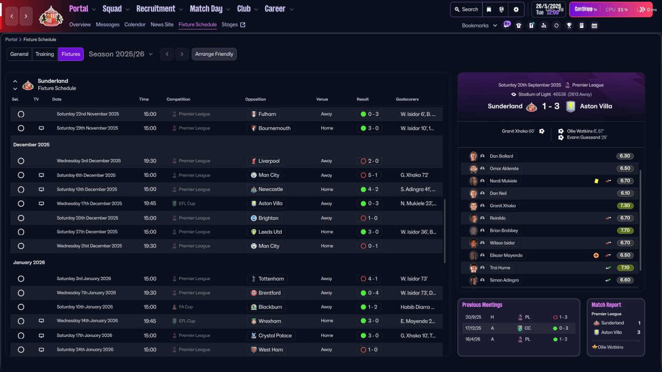This screenshot has height=372, width=662.
Task: Expand the Career menu chevron
Action: 291,9
